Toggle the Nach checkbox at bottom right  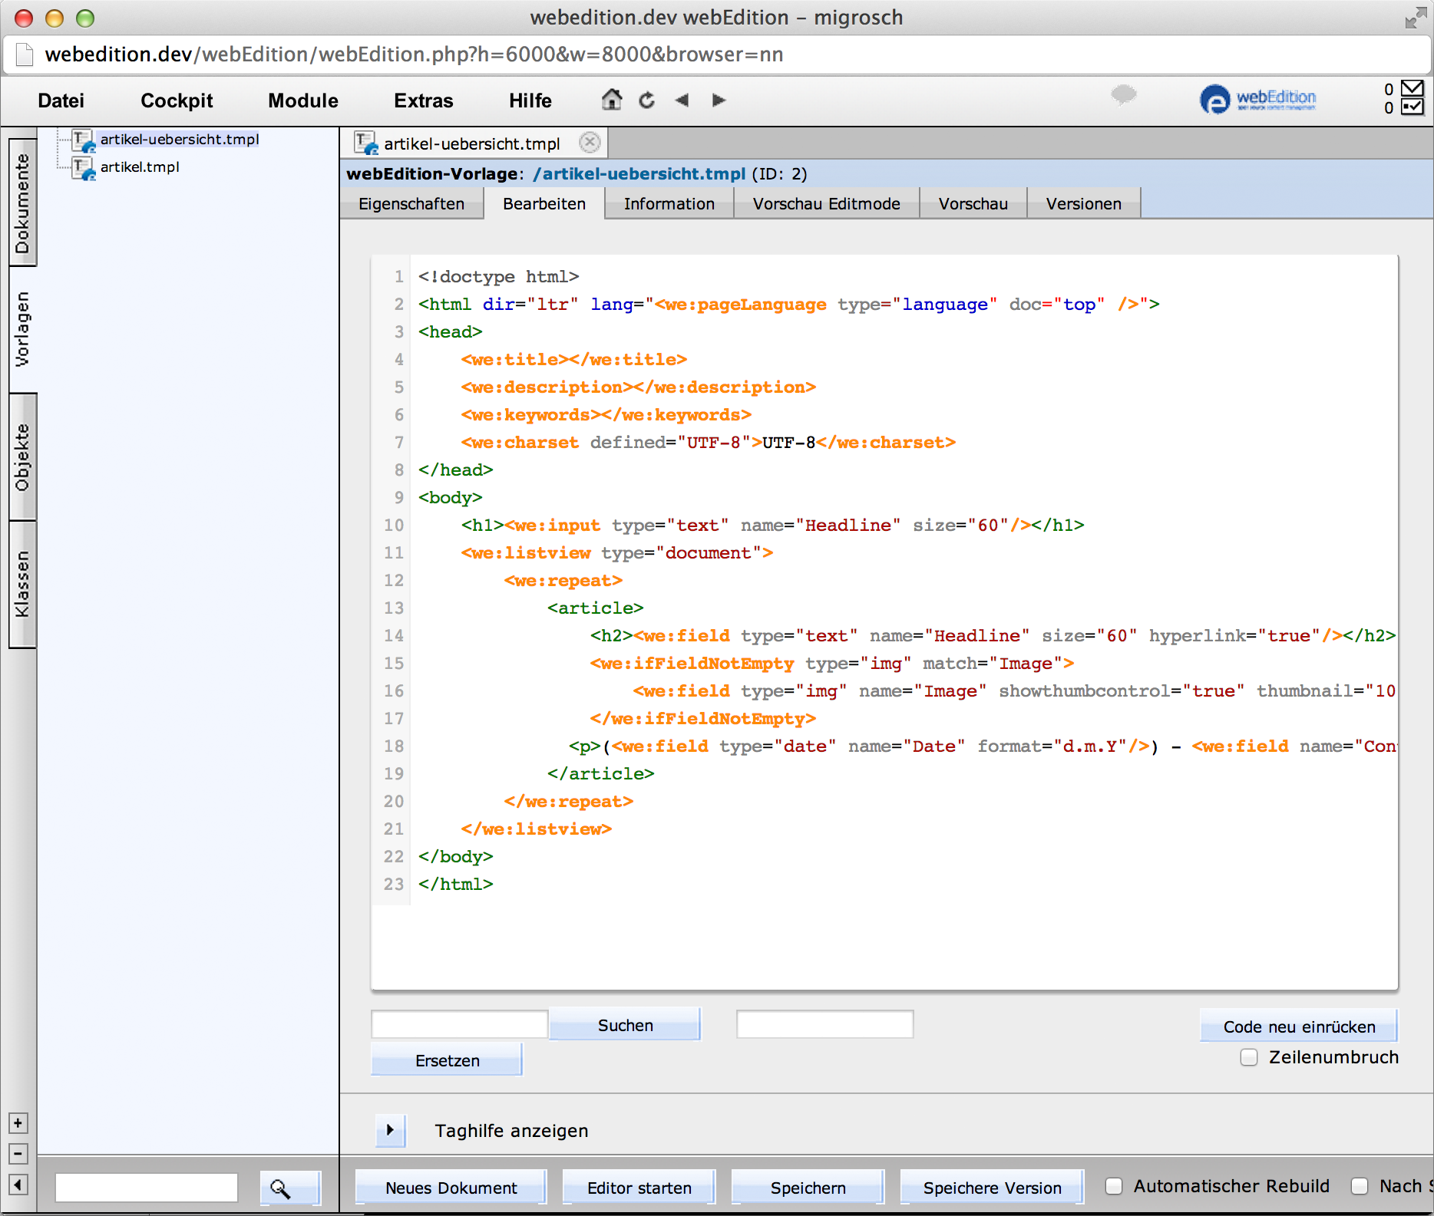(1360, 1186)
